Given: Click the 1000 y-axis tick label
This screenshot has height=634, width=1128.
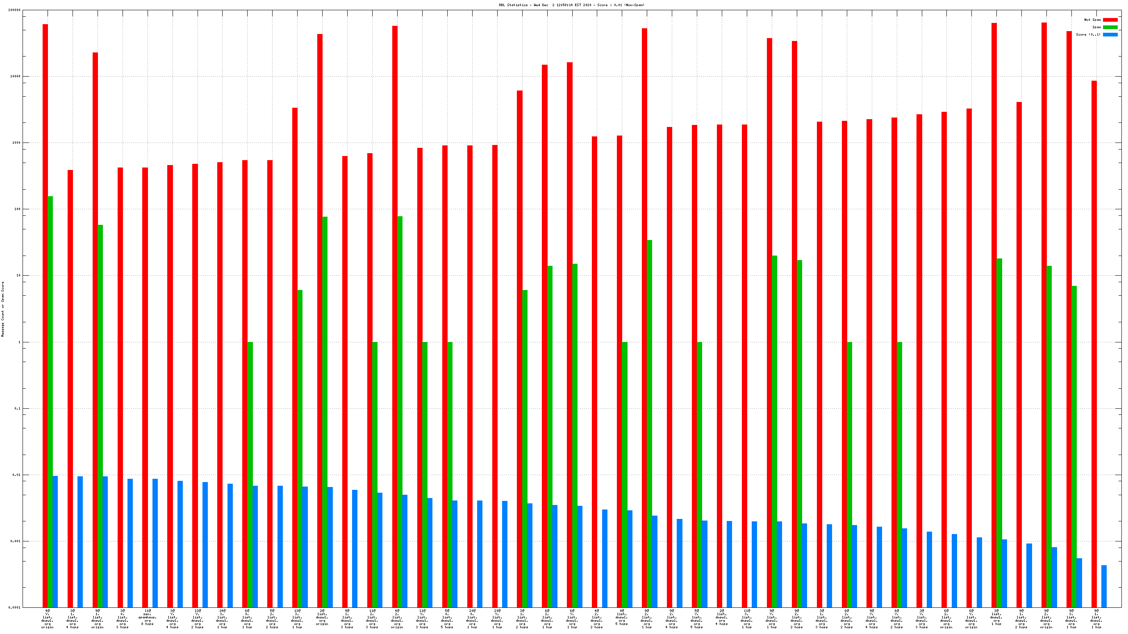Looking at the screenshot, I should coord(17,143).
